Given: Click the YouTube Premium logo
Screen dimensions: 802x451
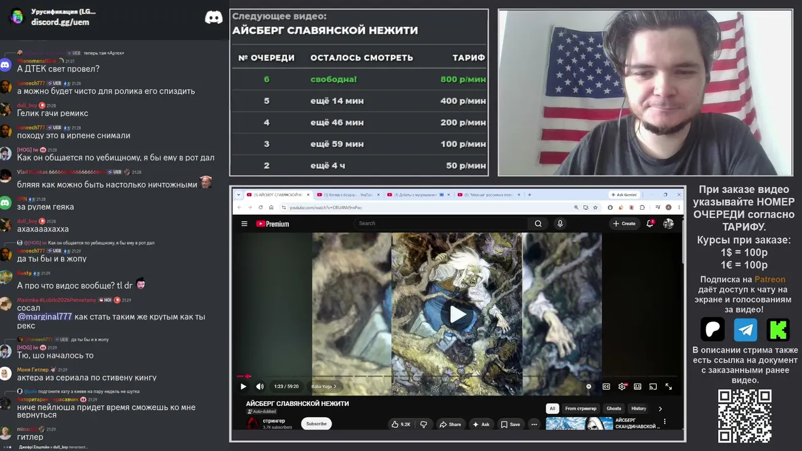Looking at the screenshot, I should pos(273,224).
